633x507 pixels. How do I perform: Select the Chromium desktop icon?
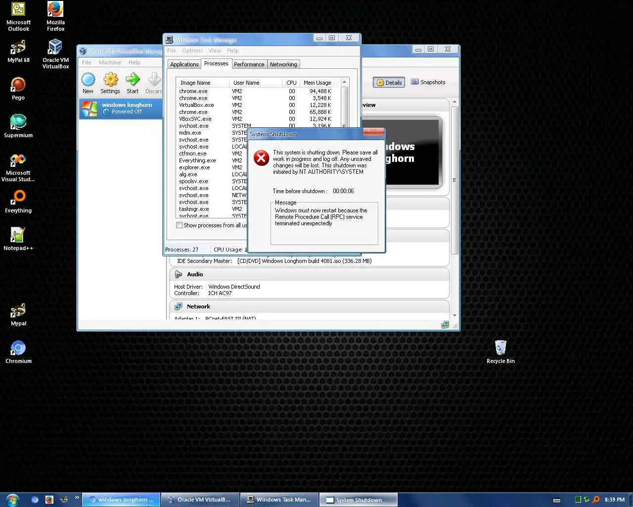point(18,353)
